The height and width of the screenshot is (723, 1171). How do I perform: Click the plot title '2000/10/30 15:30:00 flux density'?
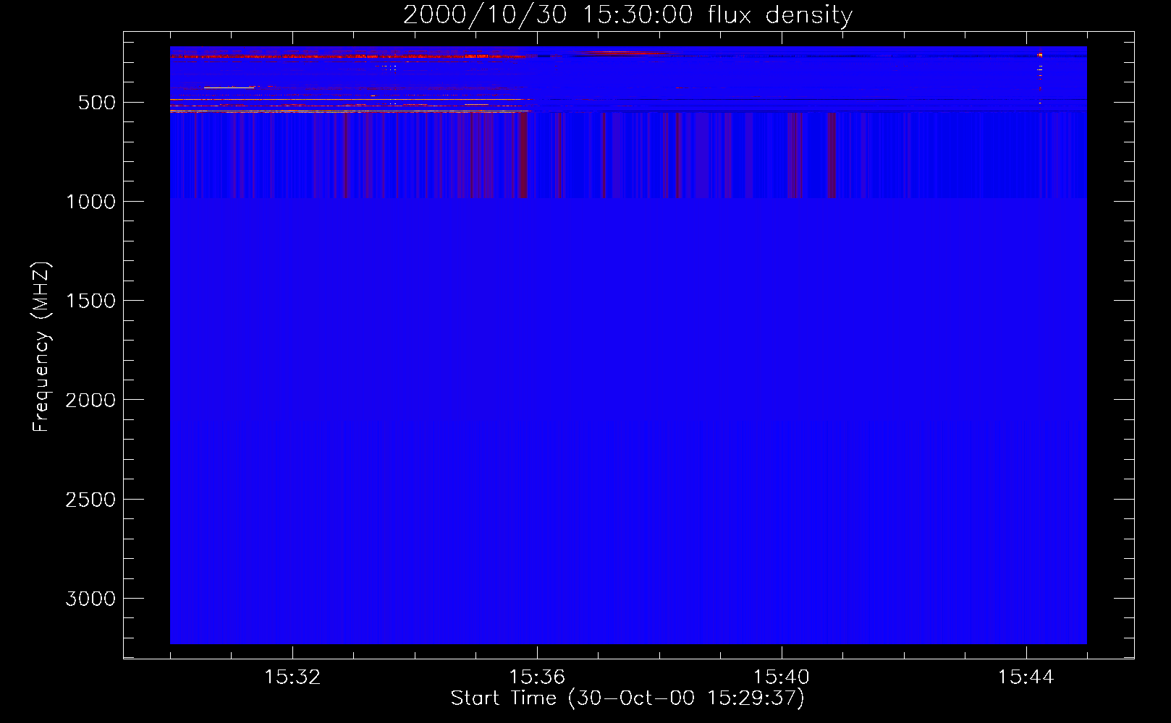click(627, 15)
